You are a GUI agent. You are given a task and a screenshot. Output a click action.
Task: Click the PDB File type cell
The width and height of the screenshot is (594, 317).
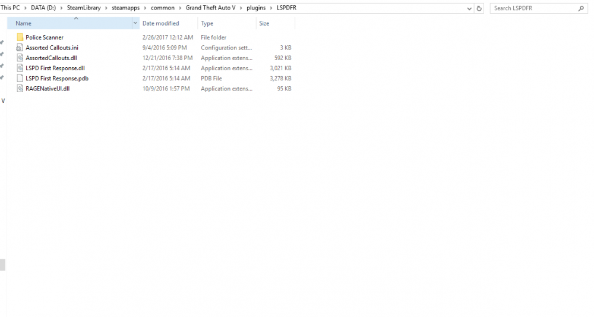[x=211, y=78]
